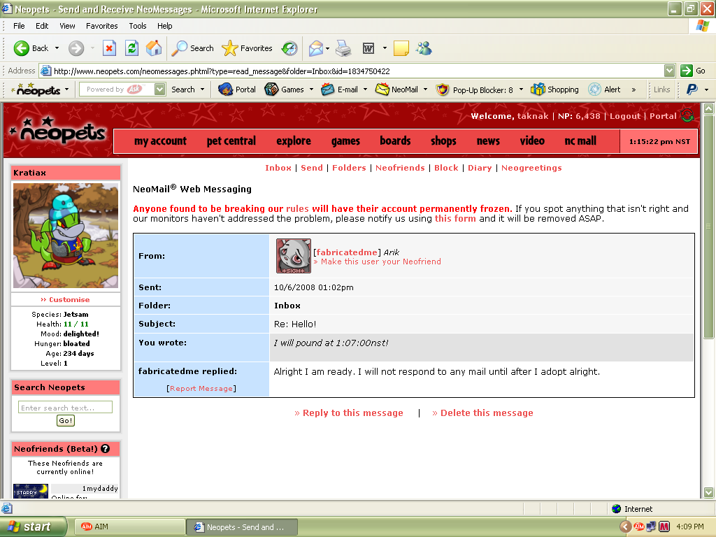This screenshot has width=716, height=537.
Task: Click the page vertical scrollbar thumb
Action: click(708, 226)
